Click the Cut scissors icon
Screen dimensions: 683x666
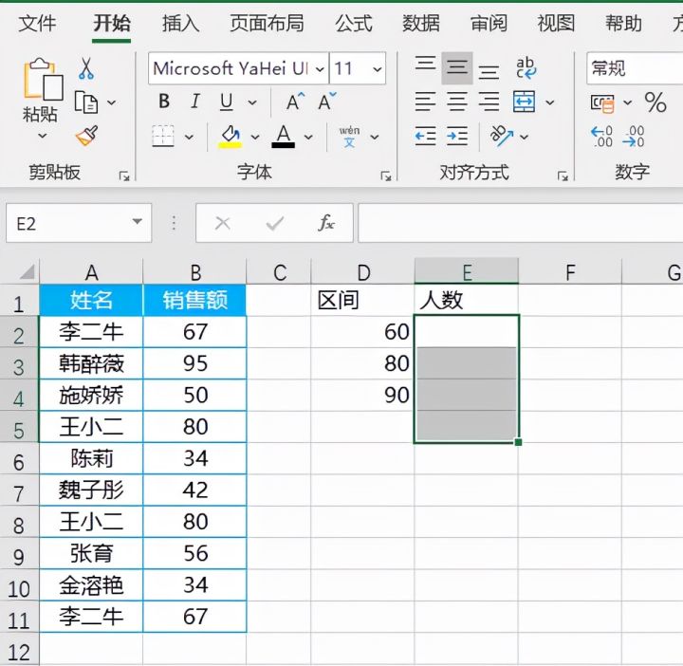click(86, 69)
